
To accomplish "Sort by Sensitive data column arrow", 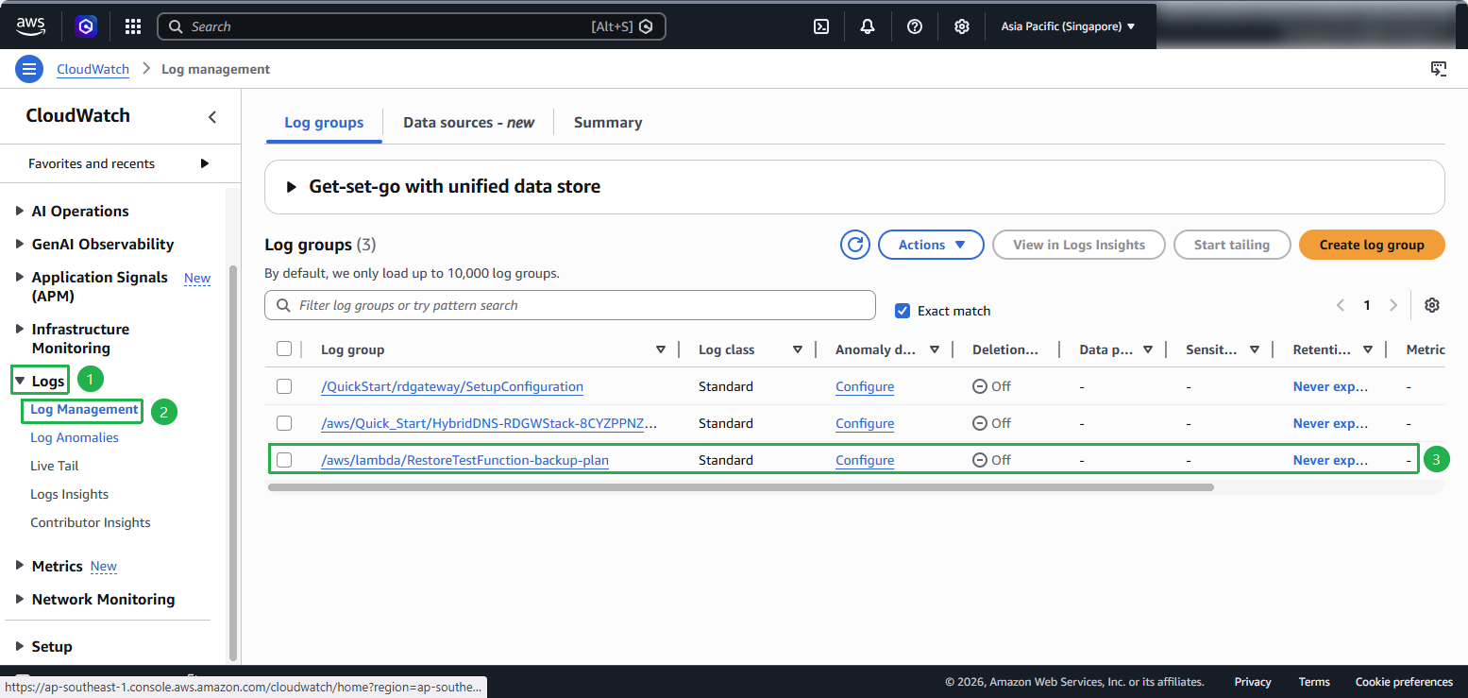I will click(x=1255, y=349).
